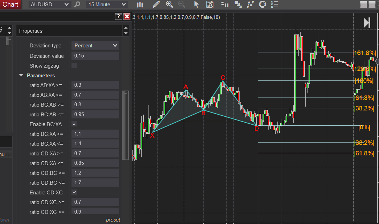This screenshot has height=224, width=379.
Task: Click the zoom in magnifier icon
Action: (x=169, y=4)
